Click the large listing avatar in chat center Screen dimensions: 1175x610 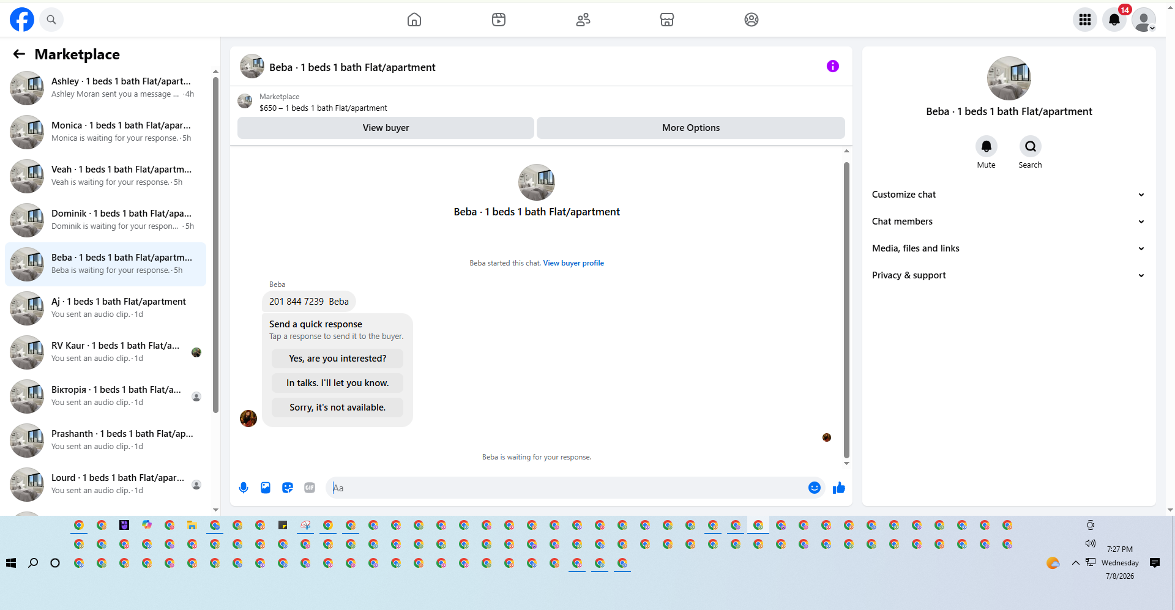537,182
